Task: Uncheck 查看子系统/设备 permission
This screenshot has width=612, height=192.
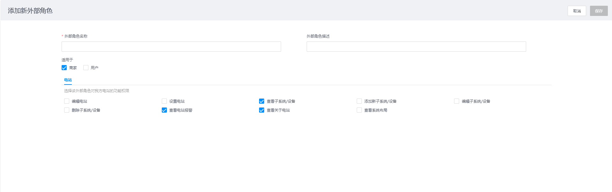Action: pos(262,101)
